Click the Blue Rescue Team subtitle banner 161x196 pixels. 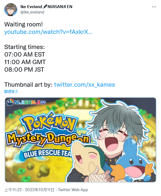pyautogui.click(x=45, y=153)
